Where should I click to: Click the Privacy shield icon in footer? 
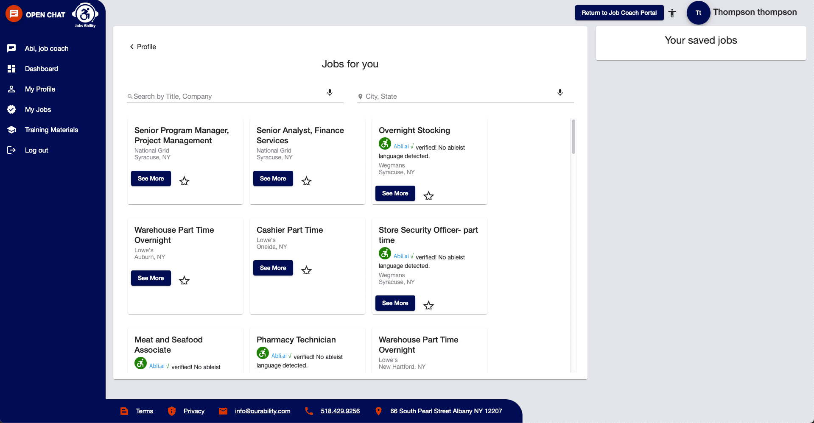tap(172, 411)
